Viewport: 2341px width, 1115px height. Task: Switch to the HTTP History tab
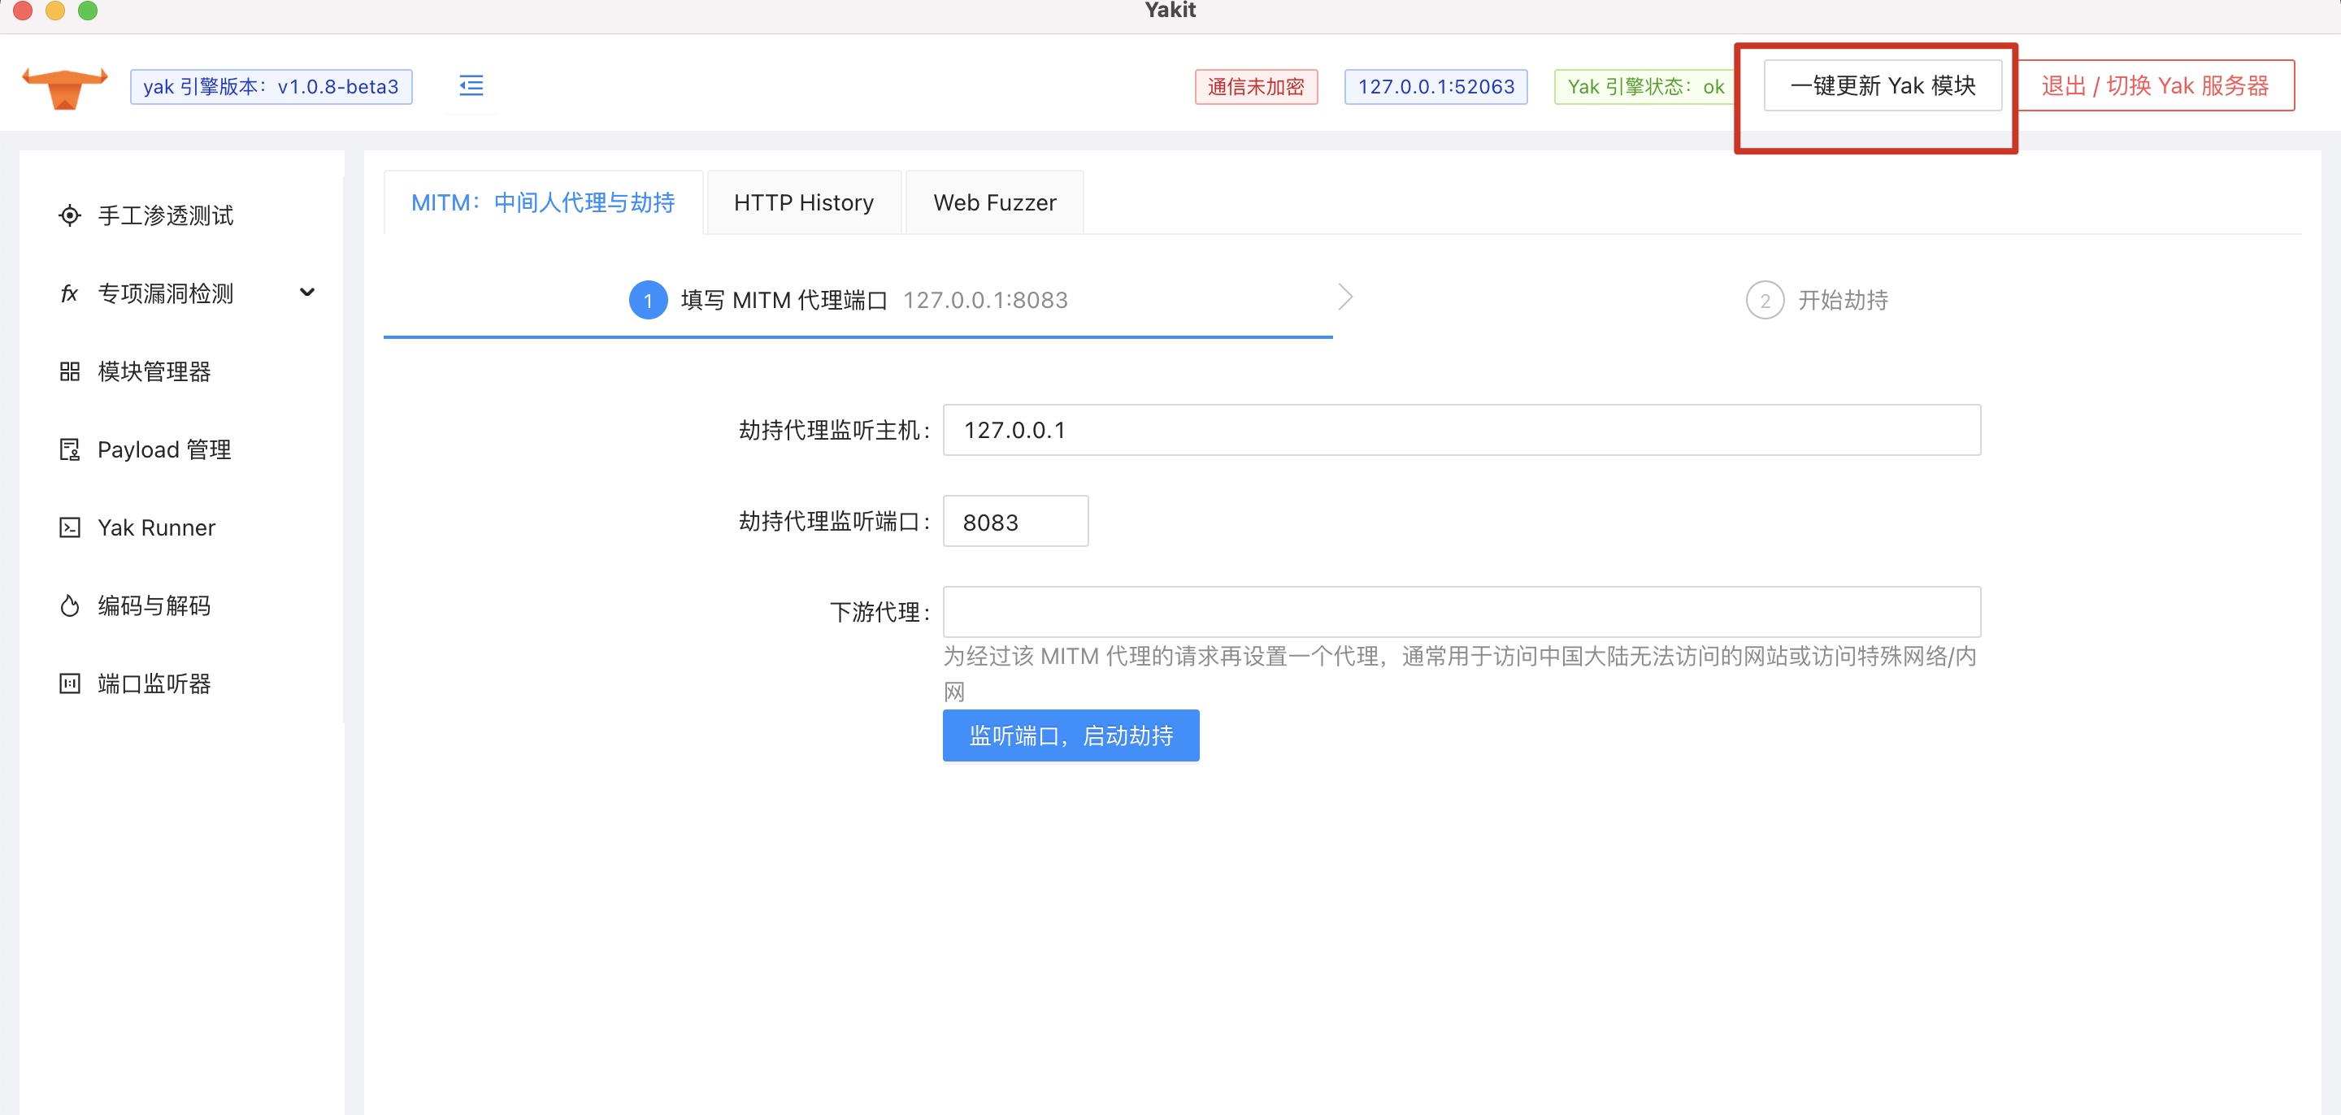click(x=803, y=202)
